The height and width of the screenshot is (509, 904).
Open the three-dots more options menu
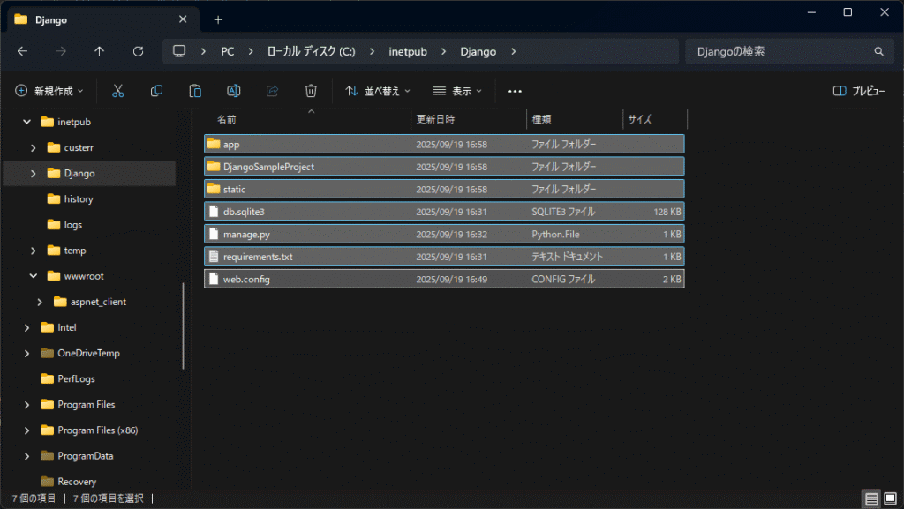pos(516,91)
